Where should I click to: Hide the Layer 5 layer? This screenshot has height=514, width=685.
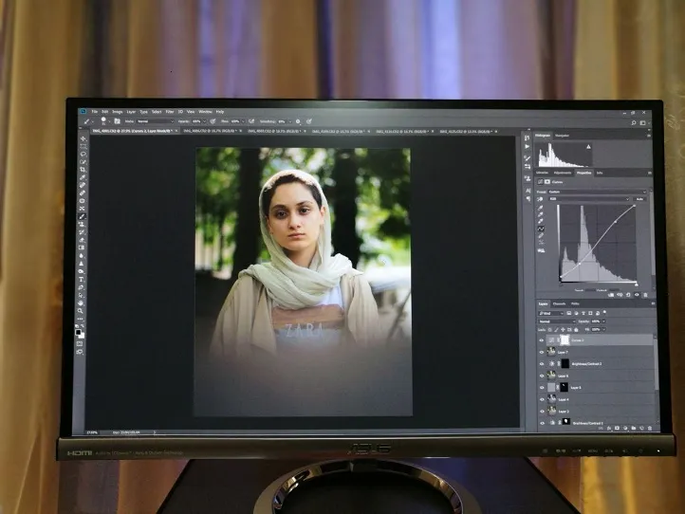pyautogui.click(x=542, y=388)
